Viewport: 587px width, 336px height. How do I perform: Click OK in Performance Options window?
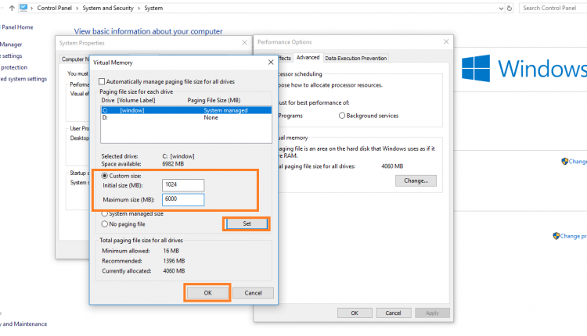pyautogui.click(x=355, y=313)
